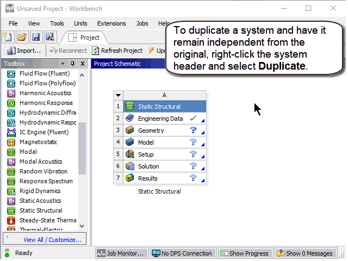Open the Extensions menu

(111, 23)
